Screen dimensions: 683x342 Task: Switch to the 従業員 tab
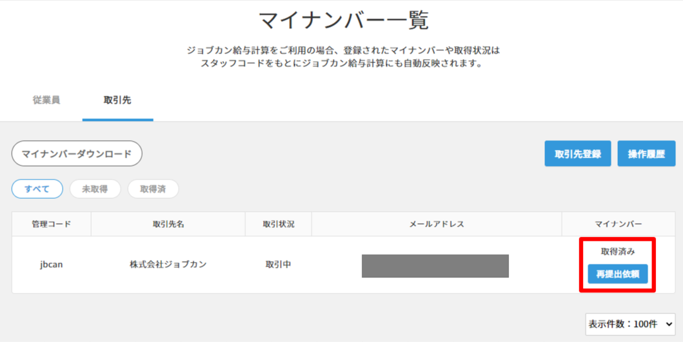click(x=46, y=100)
